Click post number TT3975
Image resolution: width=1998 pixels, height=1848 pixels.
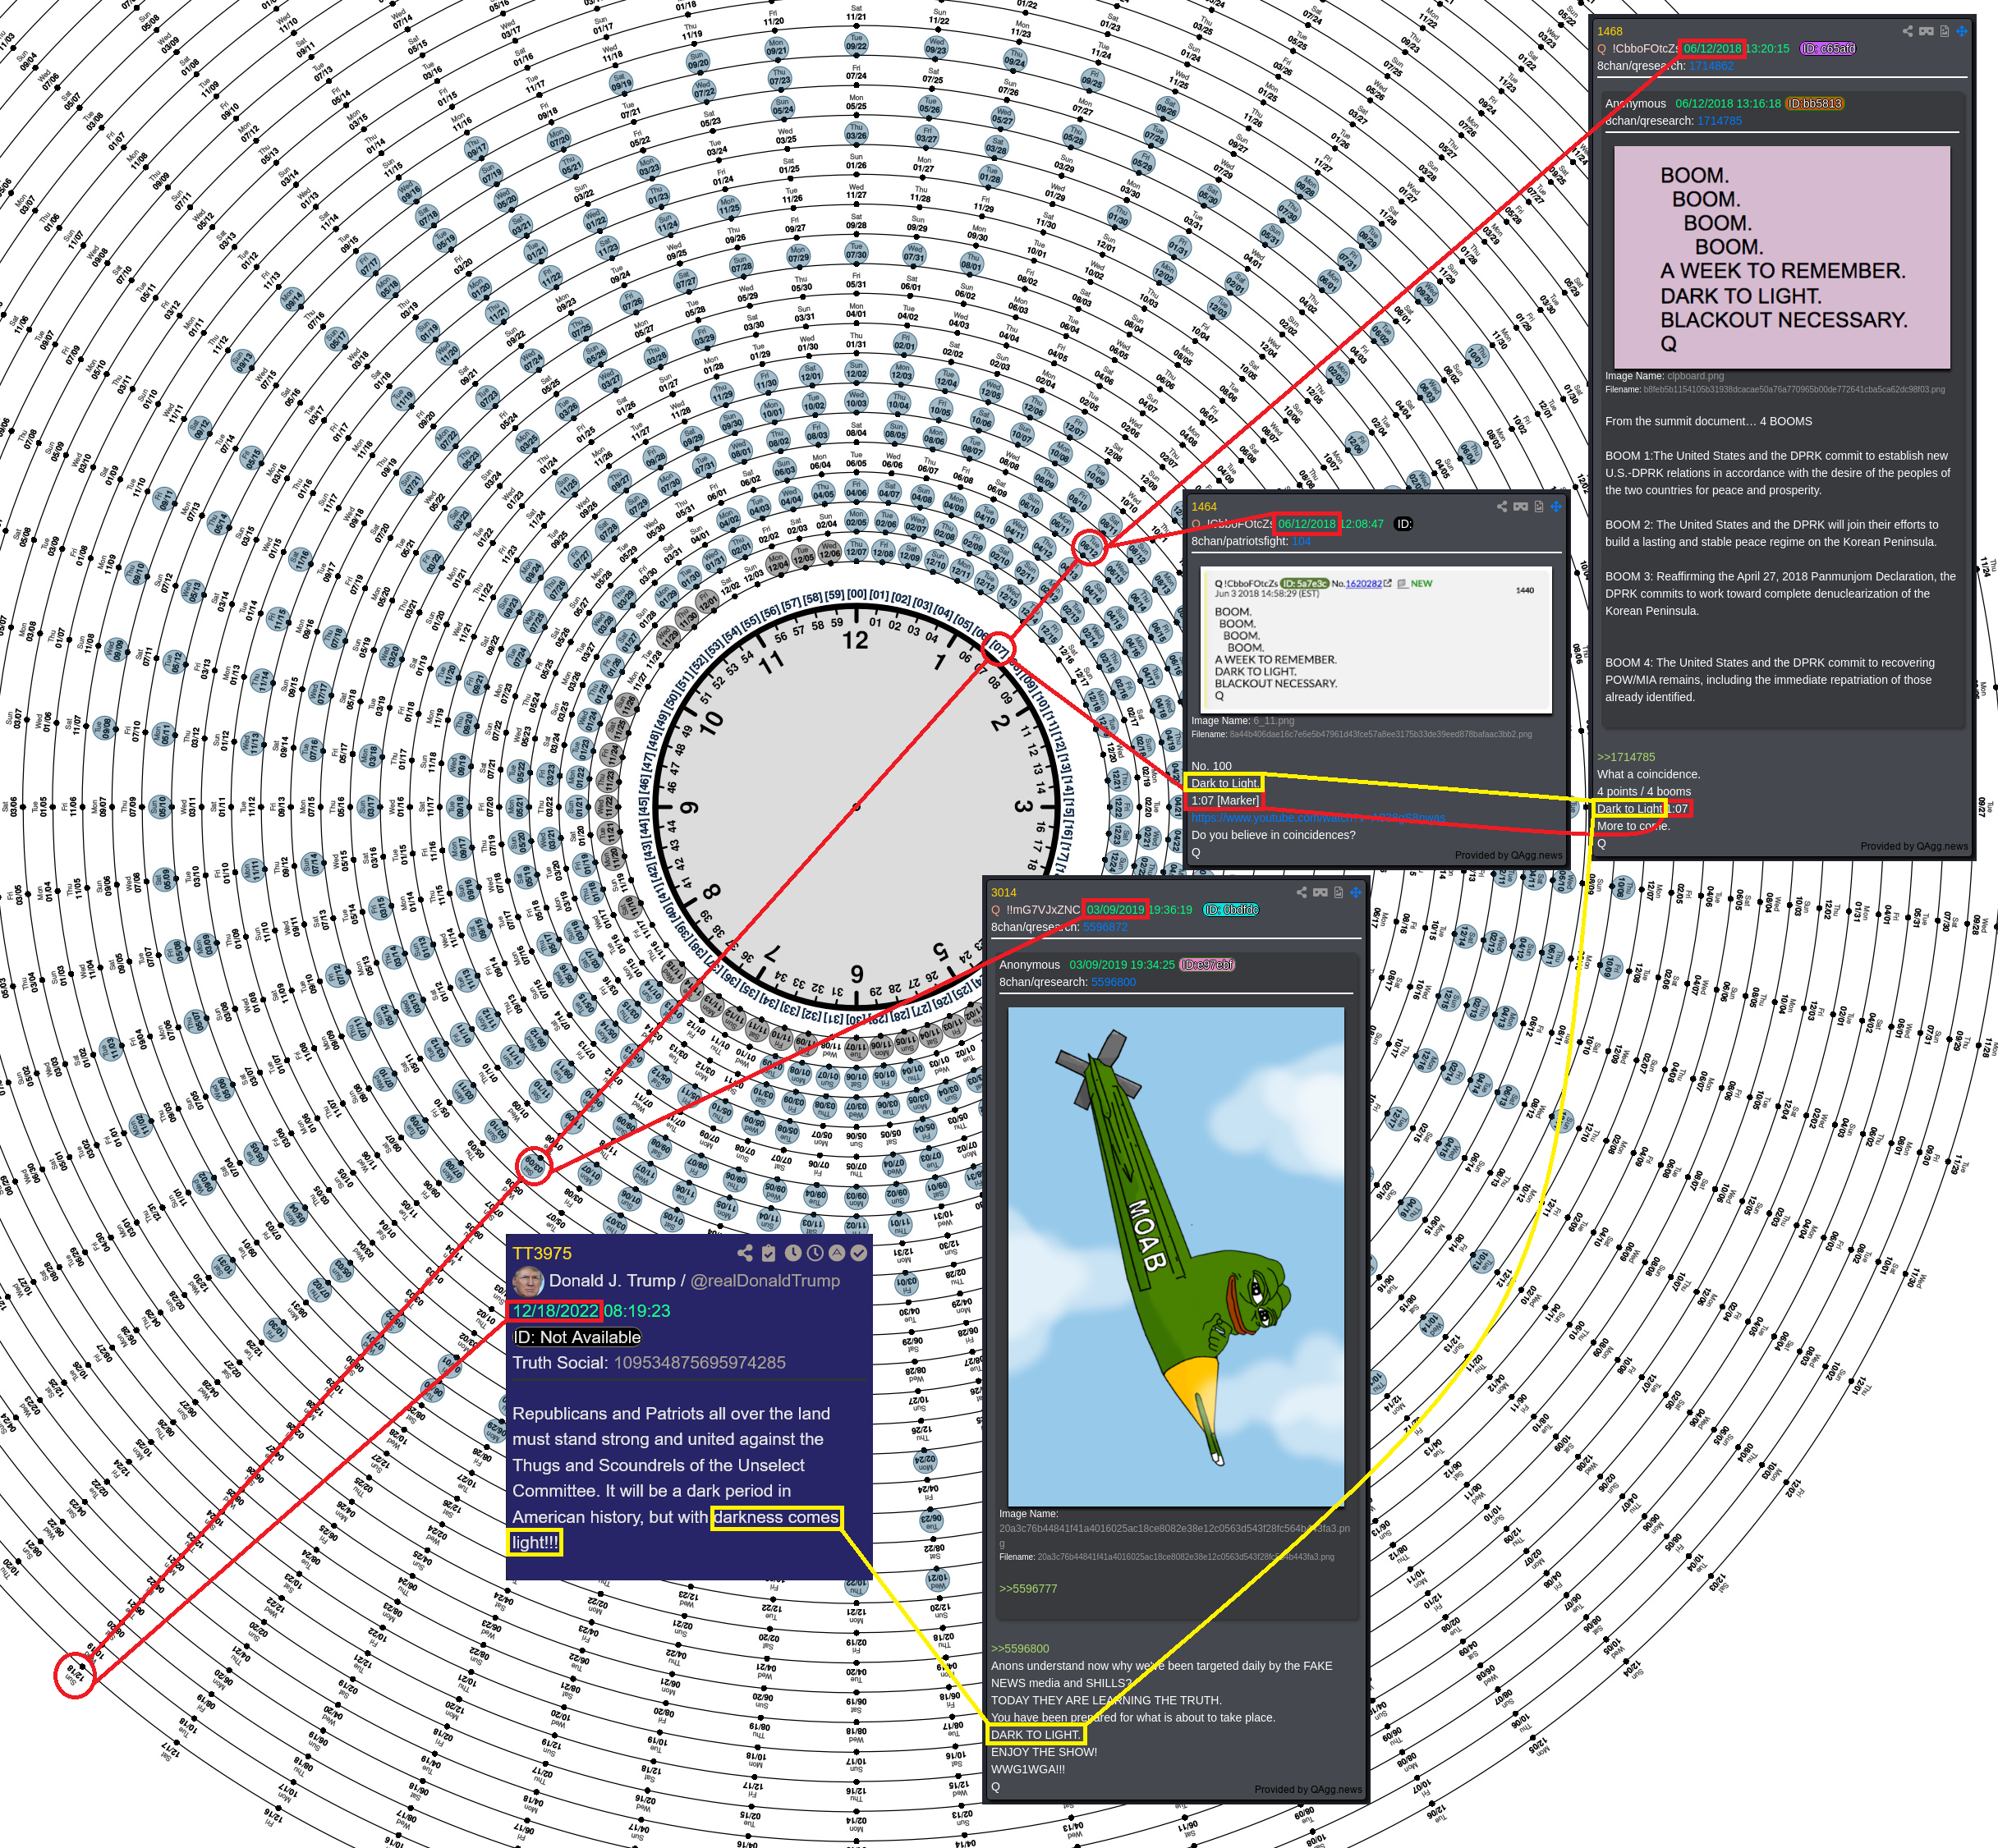pos(542,1253)
